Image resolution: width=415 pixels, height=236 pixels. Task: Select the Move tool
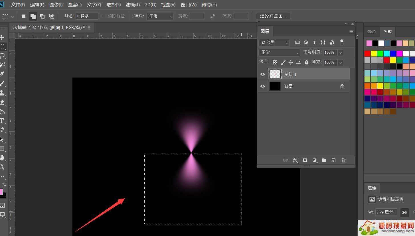[2, 37]
